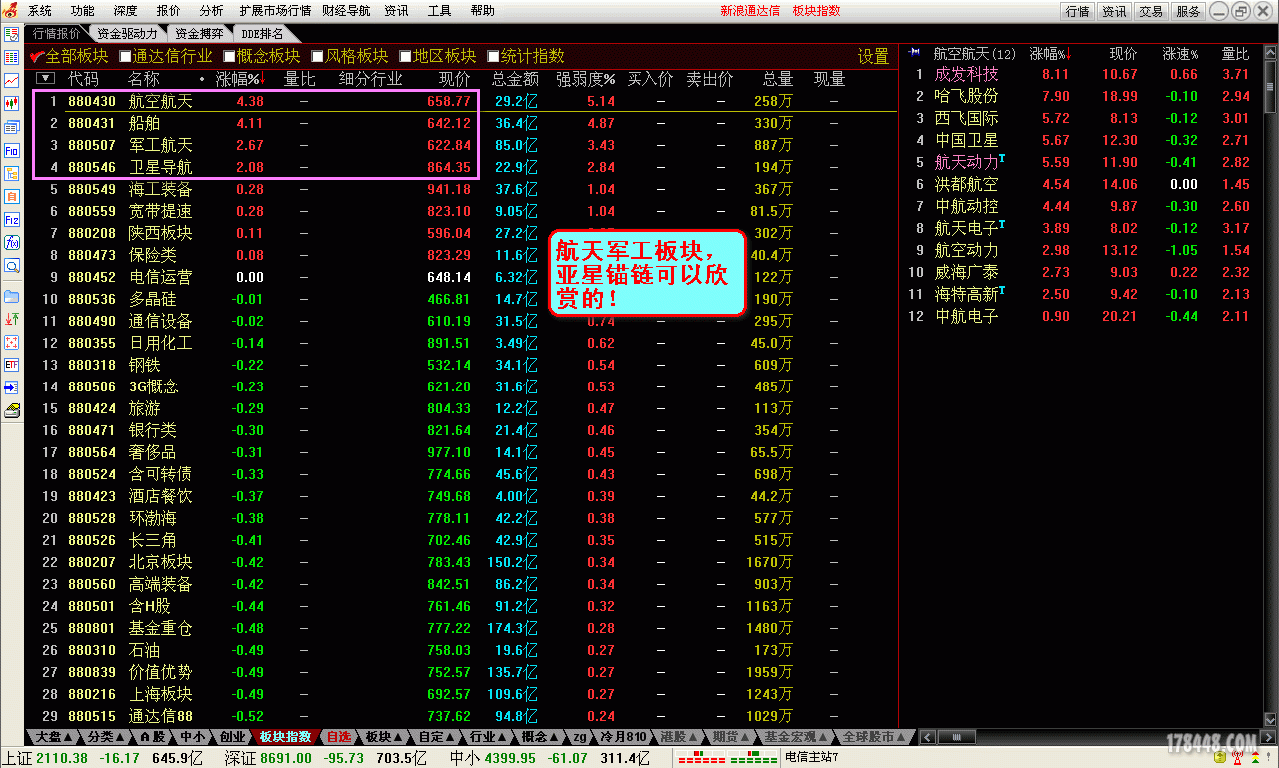Click the right panel vertical scrollbar up arrow
Screen dimensions: 1279x768
point(1271,50)
